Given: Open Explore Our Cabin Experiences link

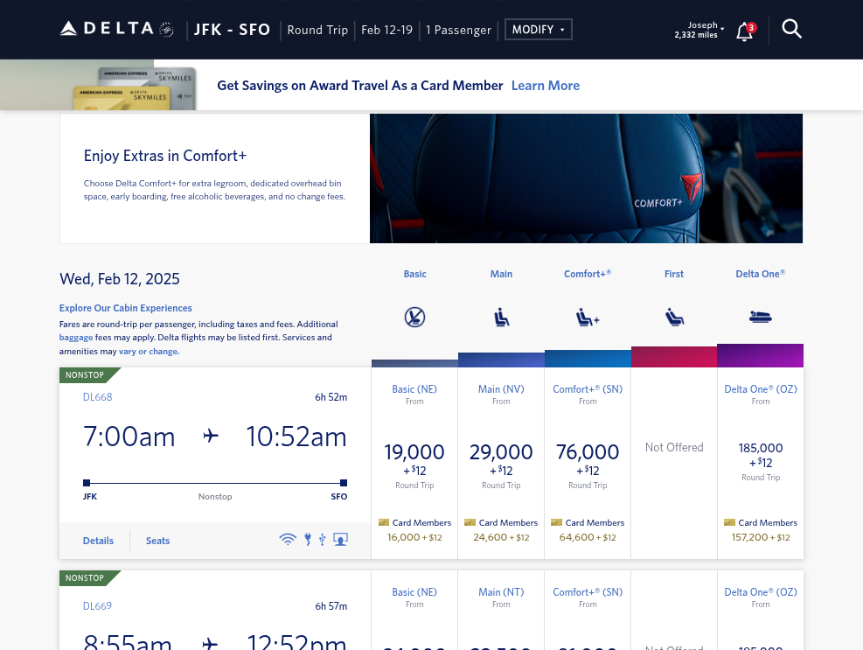Looking at the screenshot, I should [x=126, y=308].
